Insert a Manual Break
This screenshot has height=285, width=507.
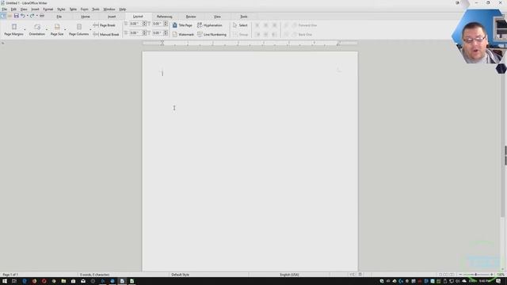[106, 34]
